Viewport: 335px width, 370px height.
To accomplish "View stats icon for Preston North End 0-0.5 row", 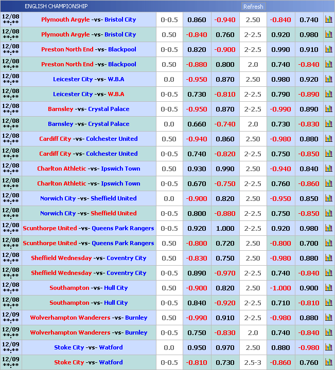I will (x=329, y=49).
